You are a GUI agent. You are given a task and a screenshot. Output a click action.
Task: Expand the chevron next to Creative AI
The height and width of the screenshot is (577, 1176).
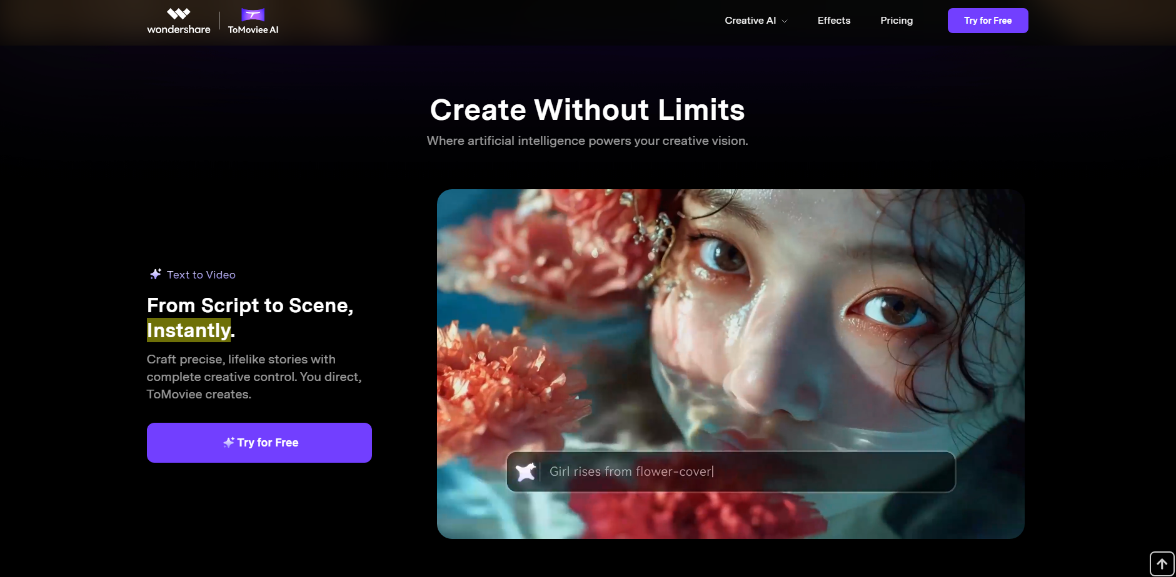click(x=785, y=21)
